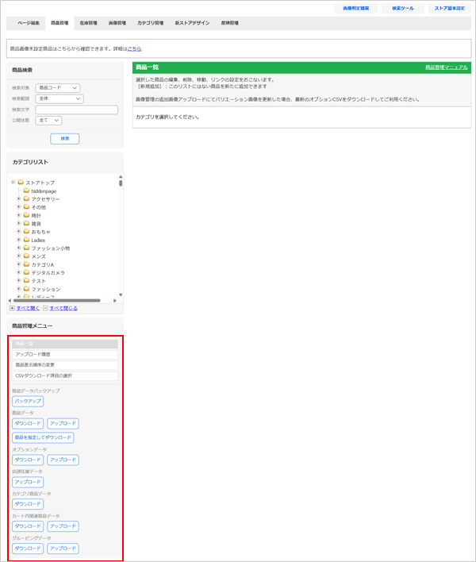Click the おもちゃ folder icon

tap(26, 232)
